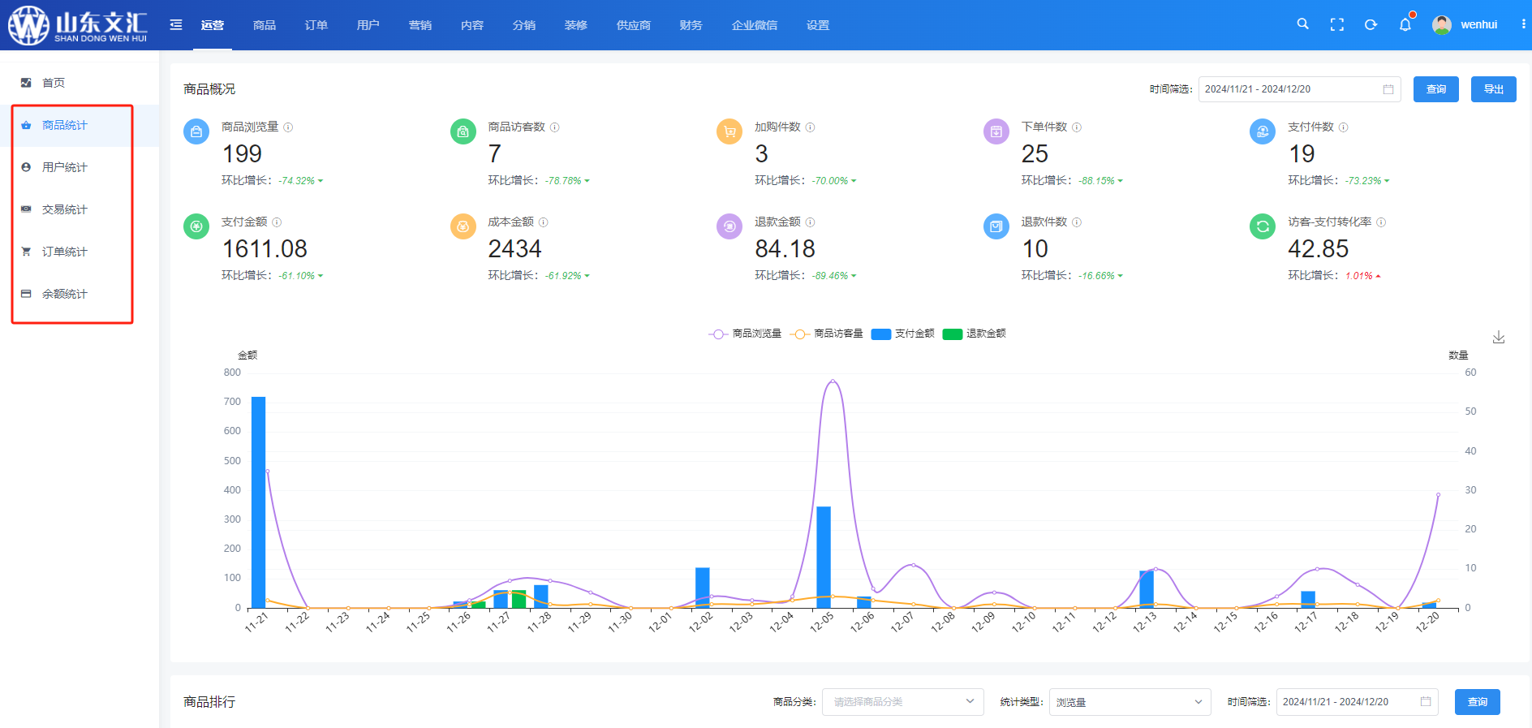Open the 商品 top menu tab
This screenshot has height=728, width=1532.
point(265,25)
